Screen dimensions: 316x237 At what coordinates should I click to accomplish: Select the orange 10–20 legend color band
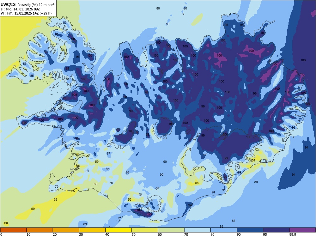40,230
